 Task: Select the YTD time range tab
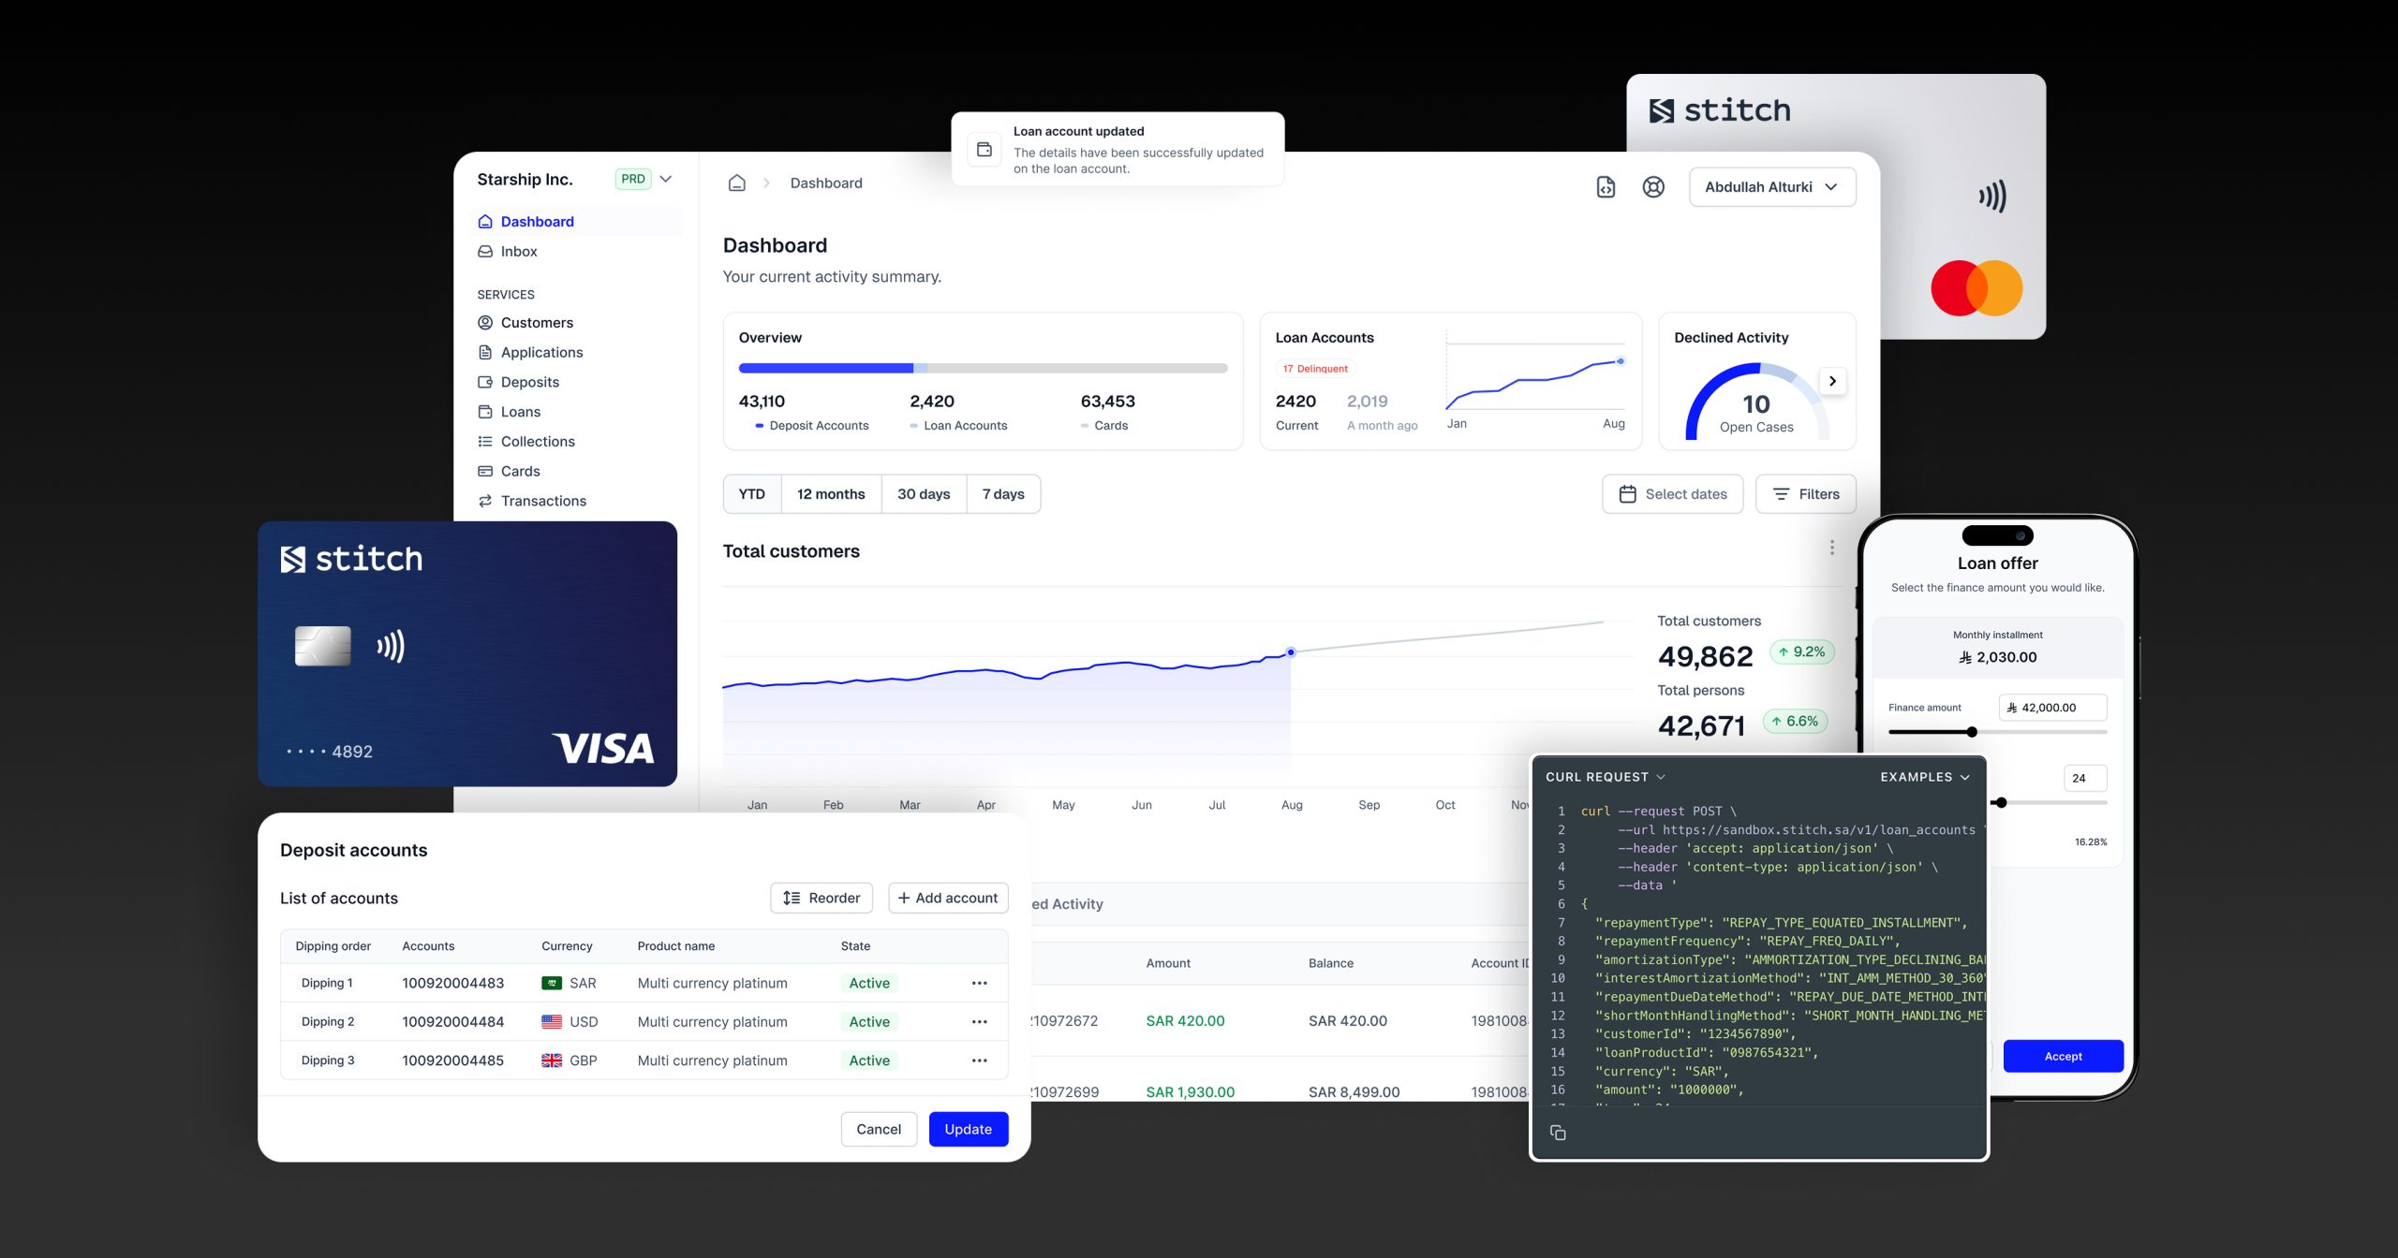coord(751,494)
